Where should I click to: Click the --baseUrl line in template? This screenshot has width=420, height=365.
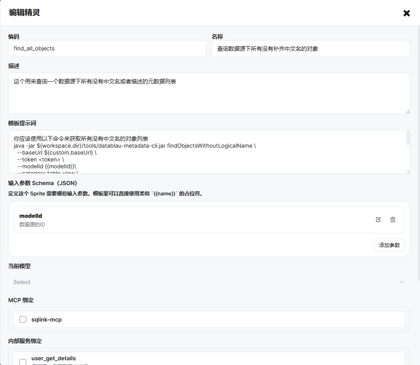tap(56, 152)
